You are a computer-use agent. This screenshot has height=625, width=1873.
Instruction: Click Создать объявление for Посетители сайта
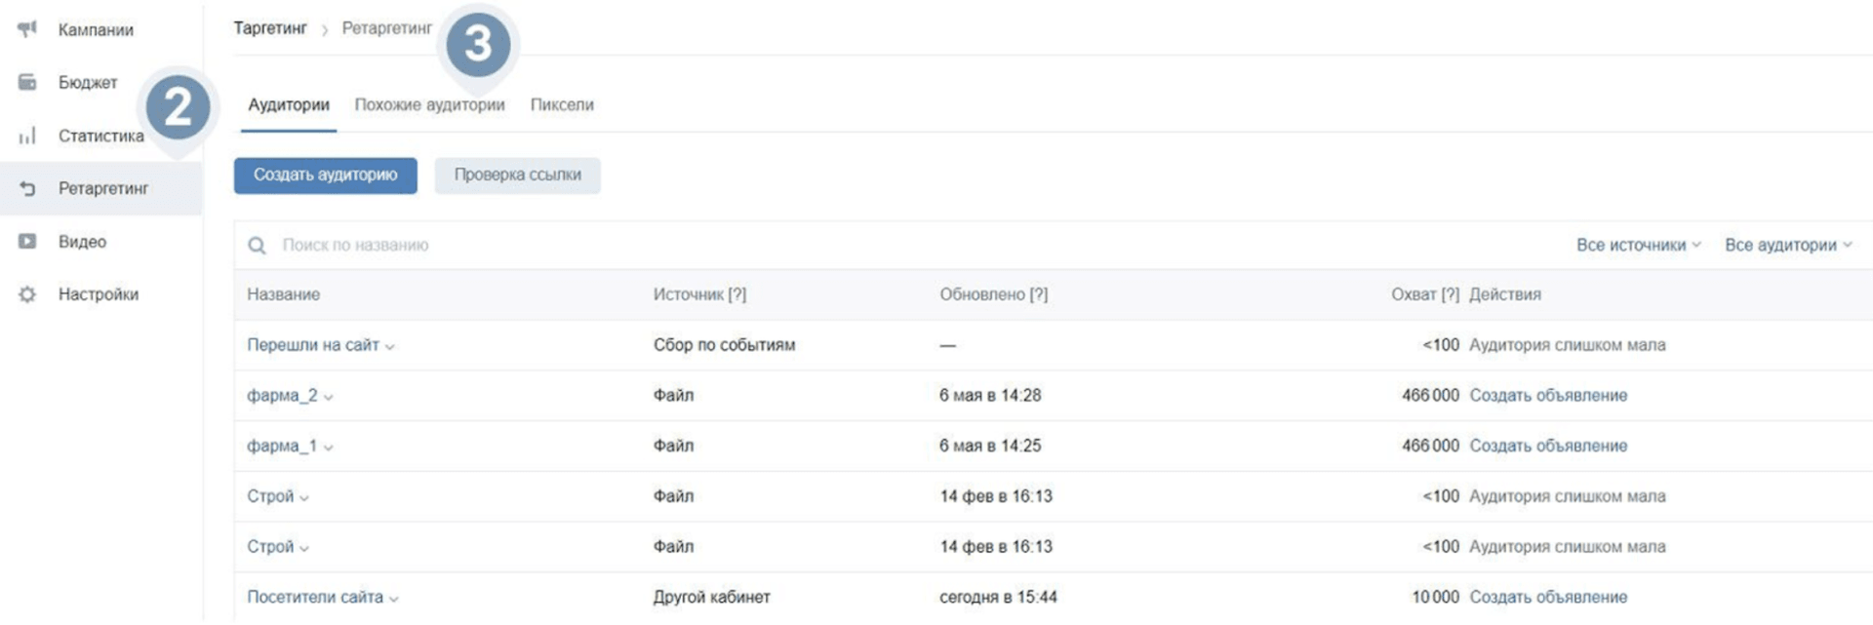point(1548,597)
